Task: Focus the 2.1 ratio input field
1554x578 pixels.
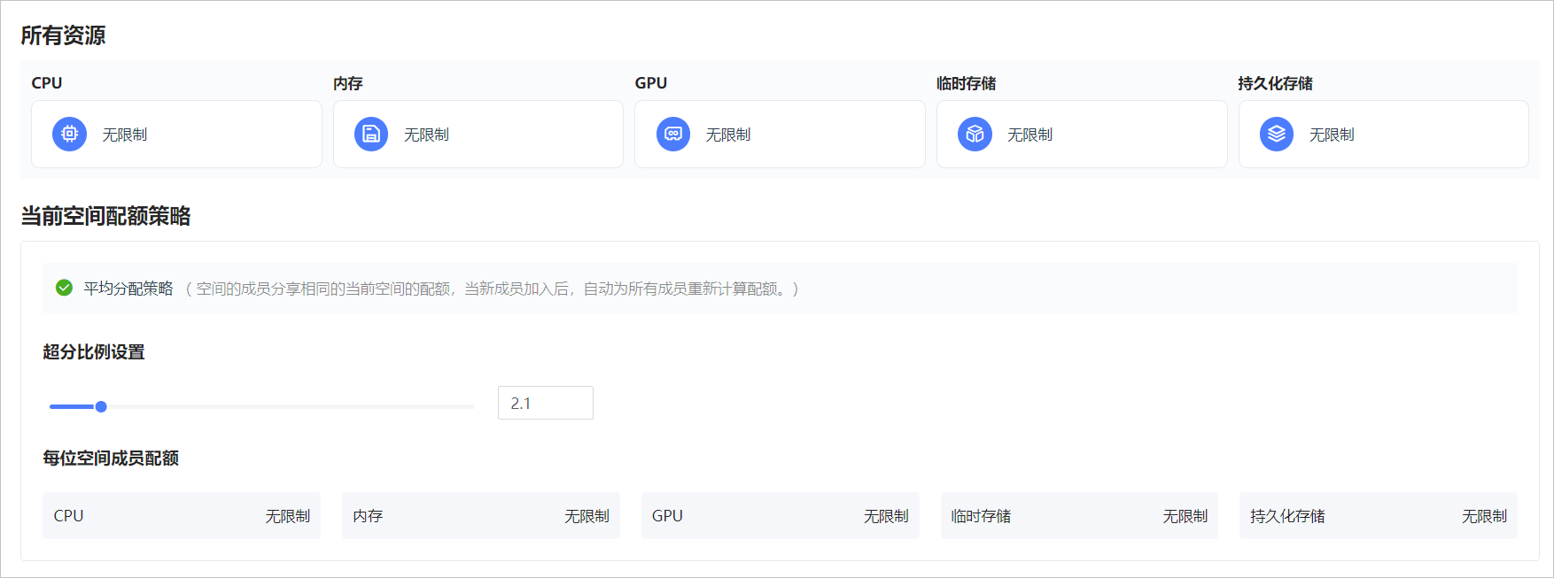Action: pos(545,403)
